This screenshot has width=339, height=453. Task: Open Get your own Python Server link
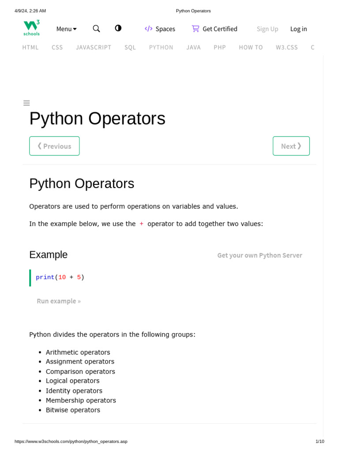(260, 255)
